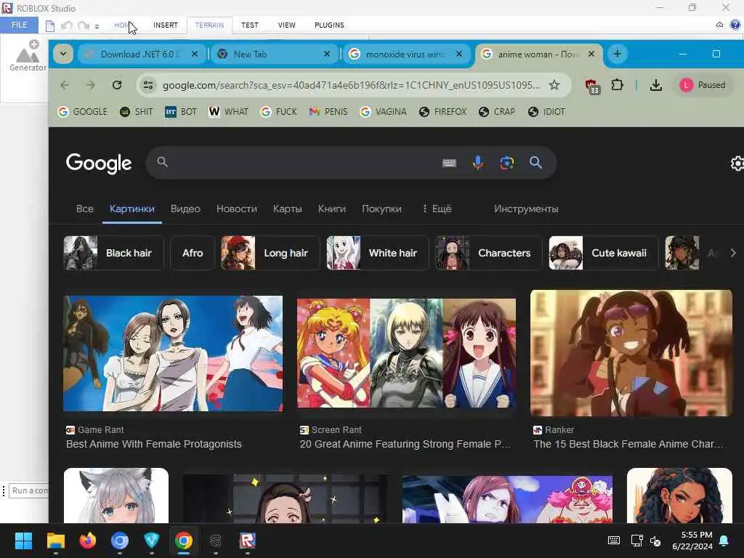Close the anime woman tab
This screenshot has height=558, width=744.
[x=591, y=54]
